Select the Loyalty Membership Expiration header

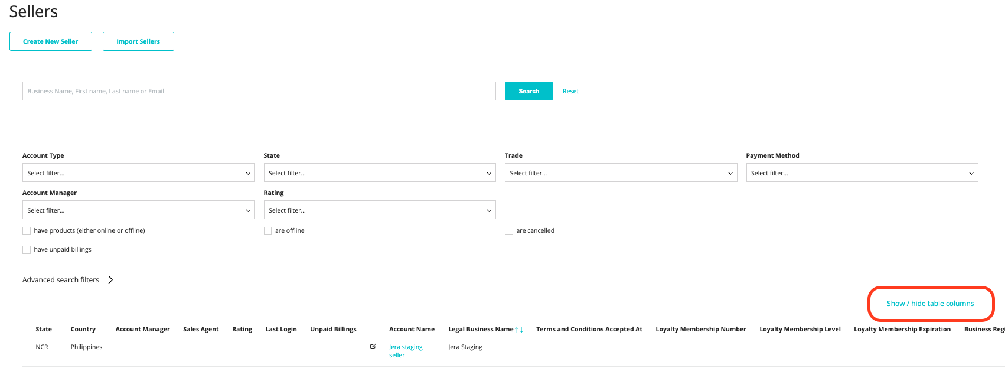pyautogui.click(x=902, y=330)
